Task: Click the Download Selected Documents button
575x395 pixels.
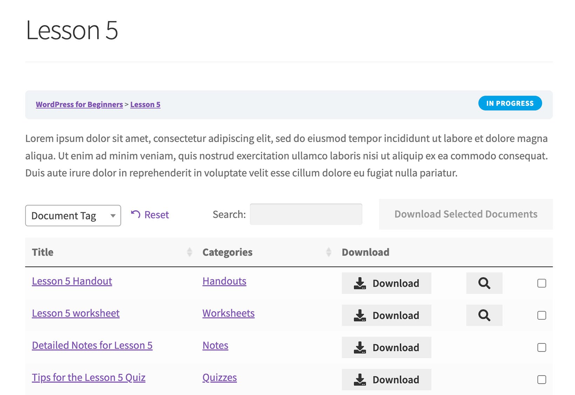Action: click(x=466, y=214)
